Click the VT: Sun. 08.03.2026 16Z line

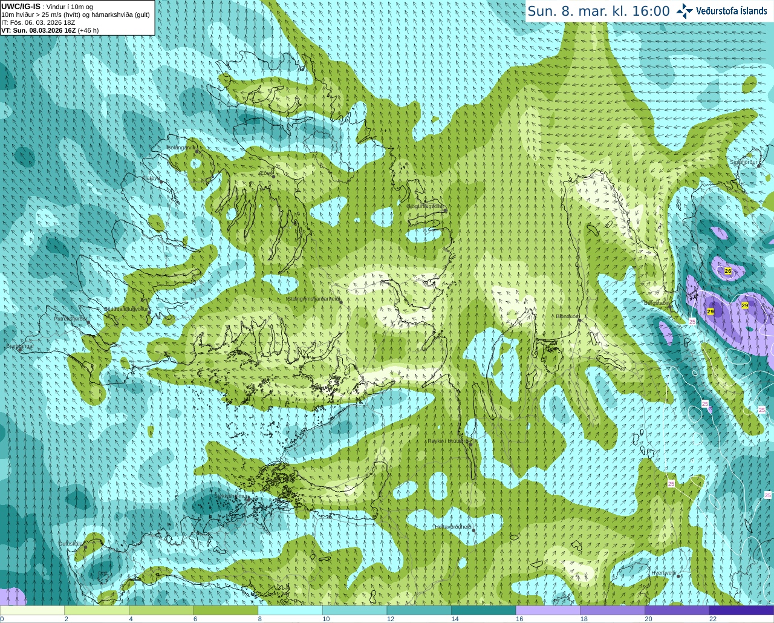(x=50, y=30)
